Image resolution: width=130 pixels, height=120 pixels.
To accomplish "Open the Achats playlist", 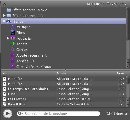I will click(63, 44).
